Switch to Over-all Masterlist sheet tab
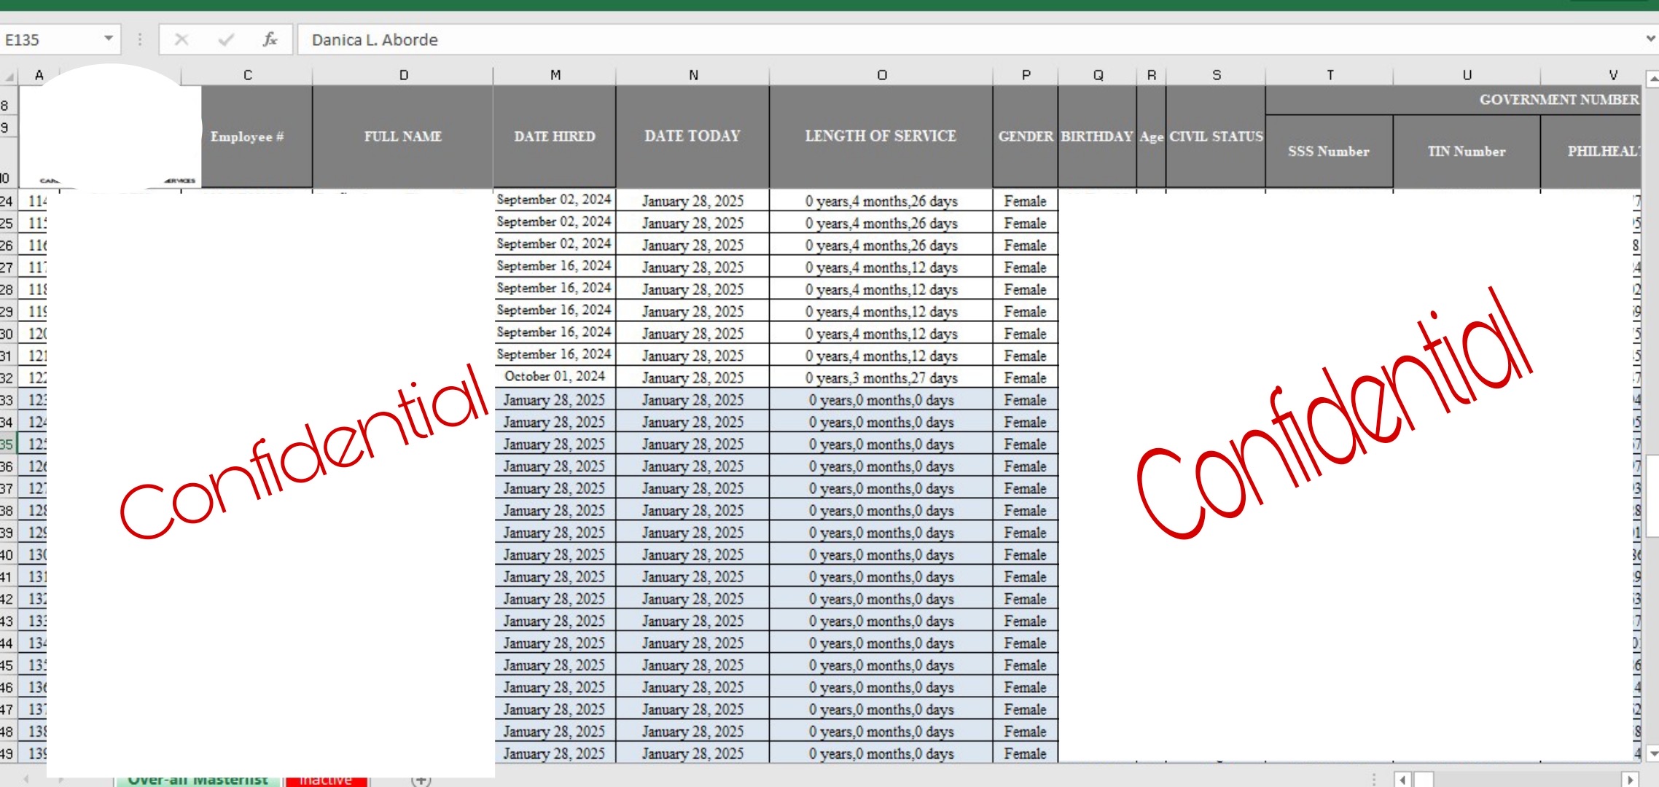This screenshot has width=1659, height=787. pos(198,780)
